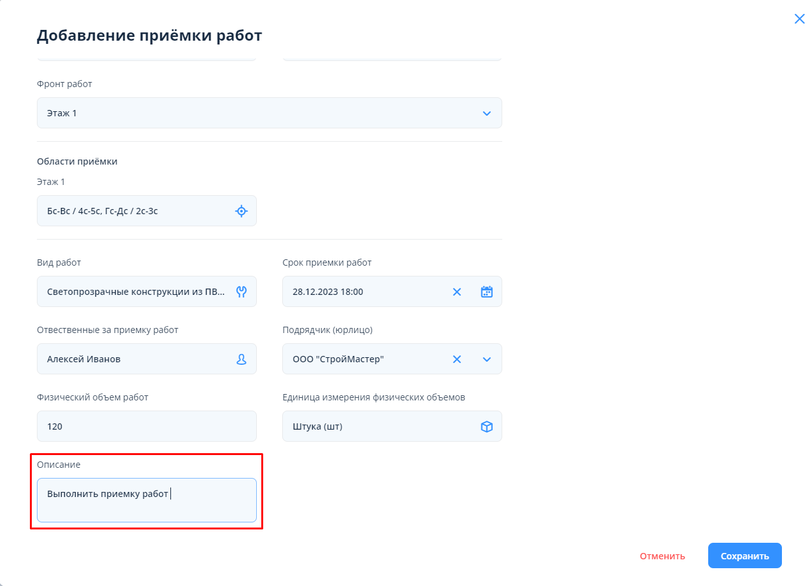
Task: Click the date field showing 28.12.2023 18:00
Action: pos(366,292)
